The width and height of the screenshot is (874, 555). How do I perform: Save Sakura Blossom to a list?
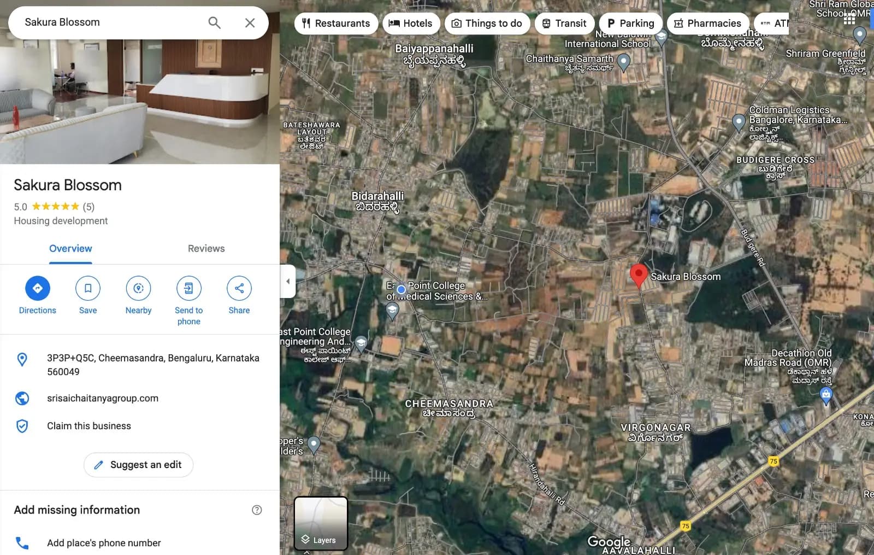88,295
